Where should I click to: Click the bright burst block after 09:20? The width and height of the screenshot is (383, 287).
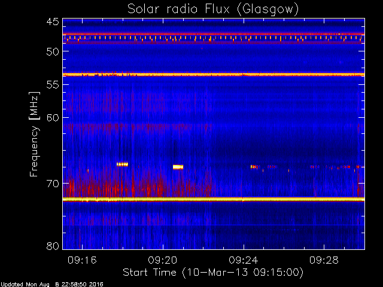[x=178, y=167]
